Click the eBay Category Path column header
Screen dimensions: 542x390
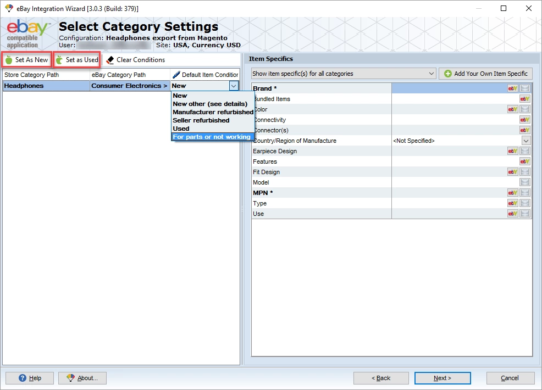[130, 75]
